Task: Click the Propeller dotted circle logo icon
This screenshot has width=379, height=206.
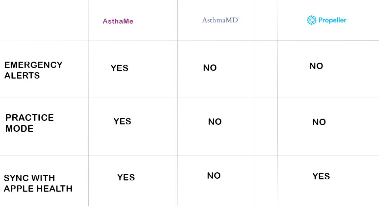Action: coord(312,20)
